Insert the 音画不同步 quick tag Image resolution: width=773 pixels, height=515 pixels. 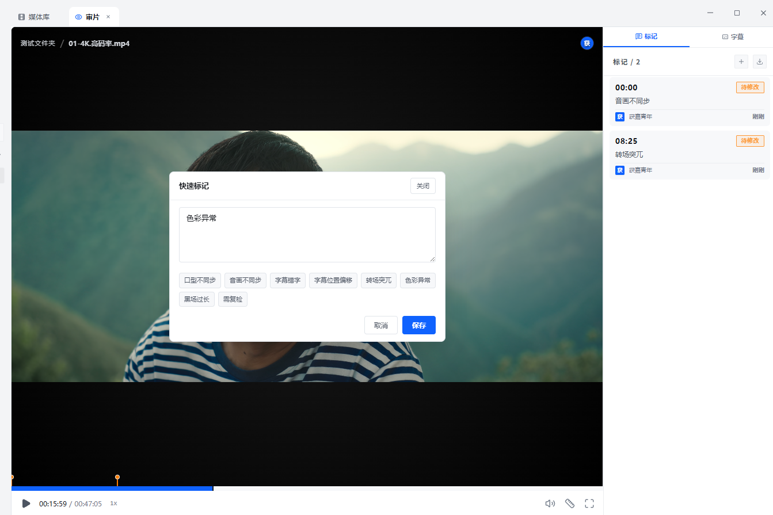coord(245,280)
